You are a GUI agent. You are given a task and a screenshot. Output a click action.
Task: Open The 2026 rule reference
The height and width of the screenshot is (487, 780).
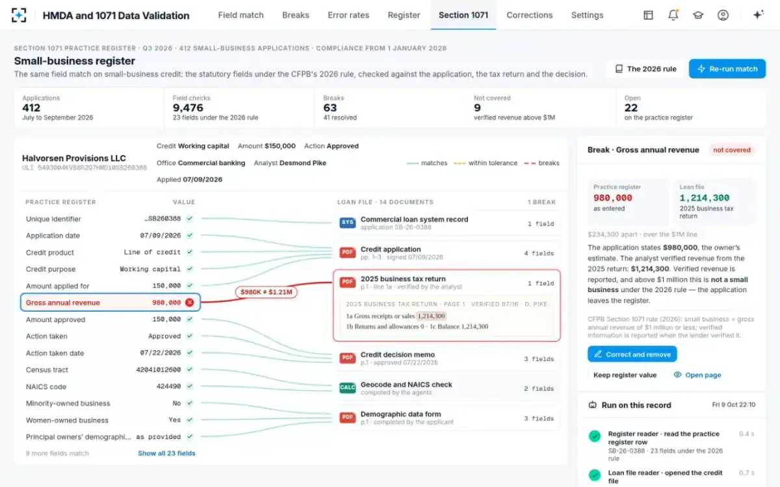point(646,69)
